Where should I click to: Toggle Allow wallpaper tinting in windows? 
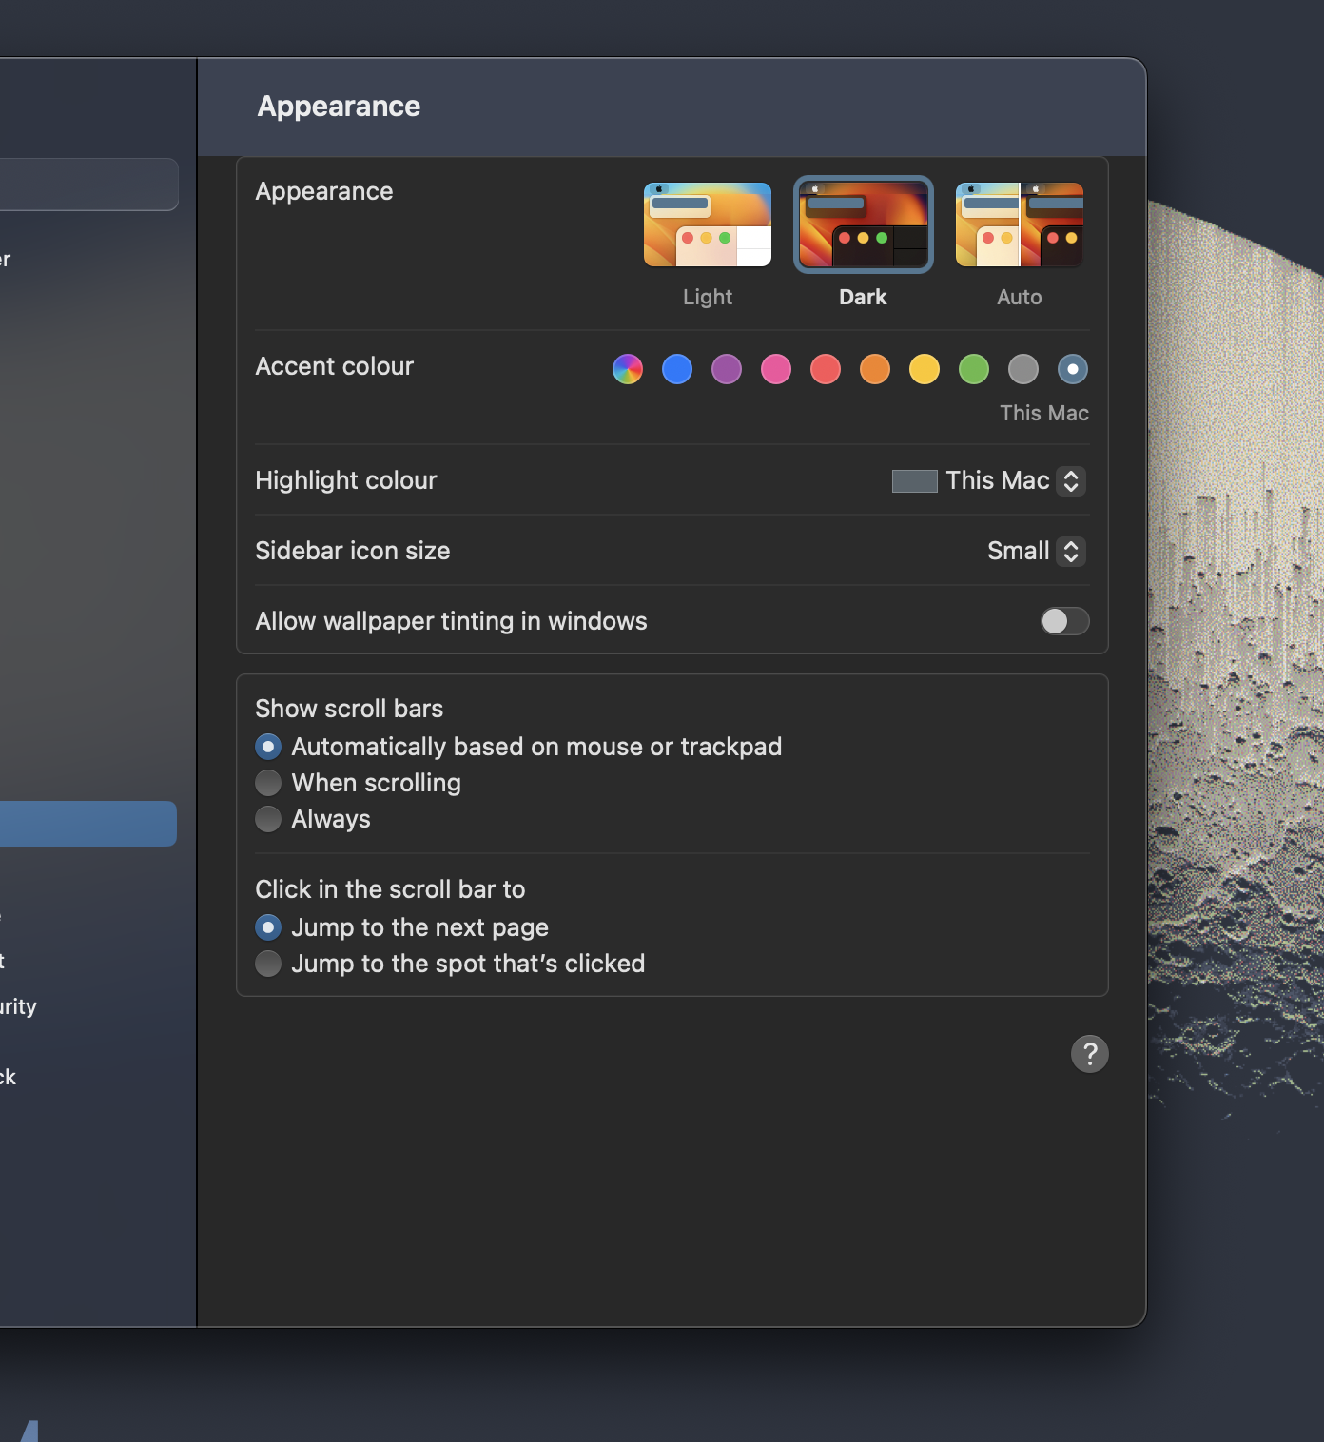tap(1064, 621)
